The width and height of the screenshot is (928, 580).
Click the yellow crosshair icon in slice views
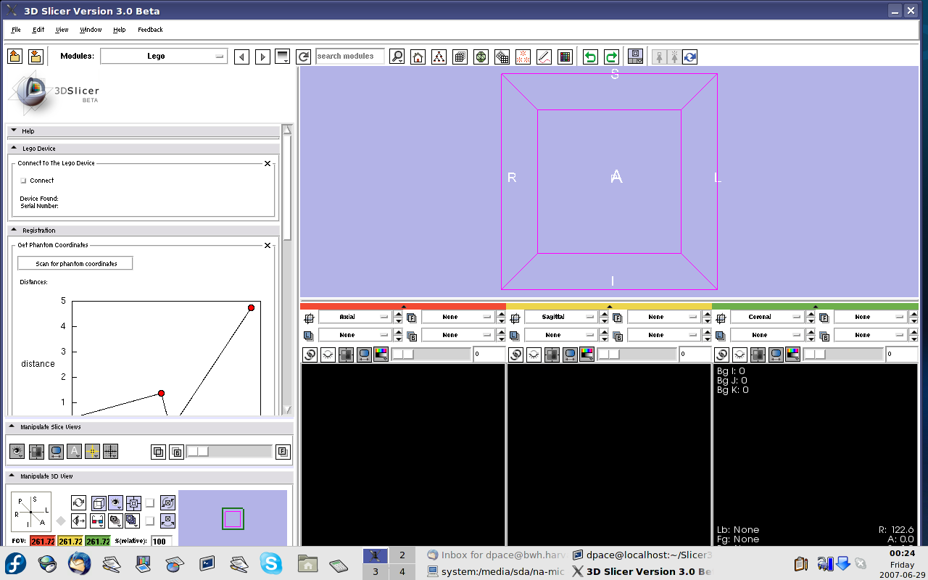[x=92, y=452]
